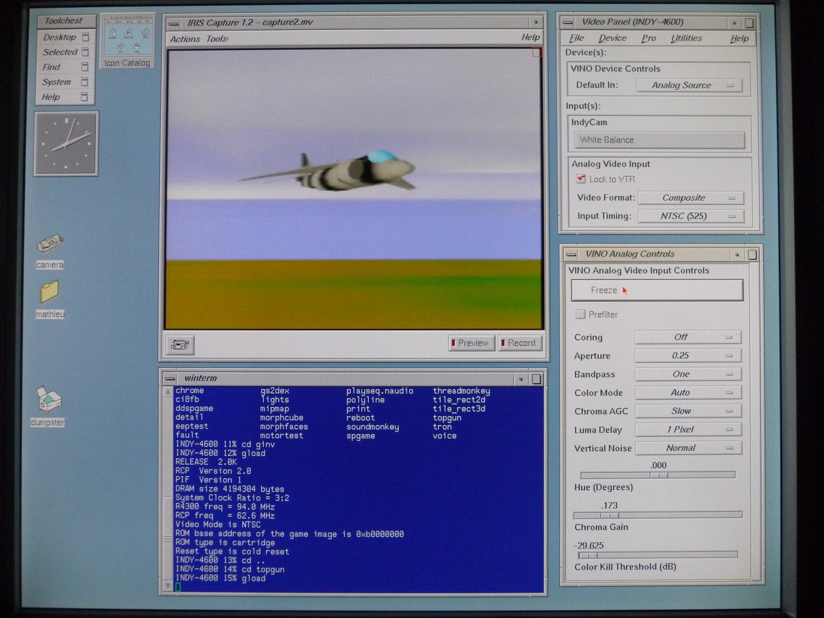The height and width of the screenshot is (618, 824).
Task: Click the camcorder icon button in IRIS Capture
Action: [180, 344]
